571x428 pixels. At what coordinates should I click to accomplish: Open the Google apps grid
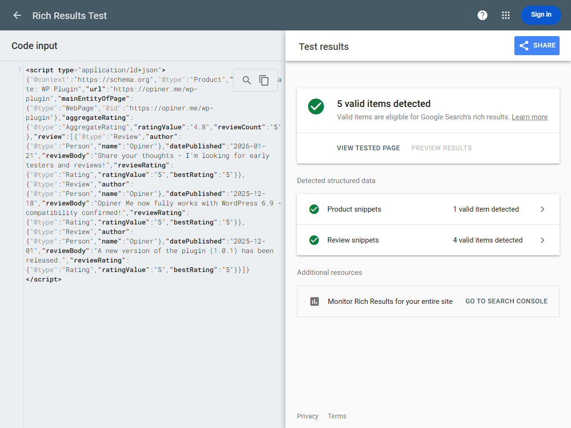tap(506, 15)
